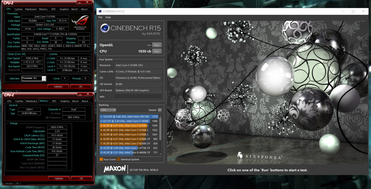Maximize the Cinebench R15.0 window
Image resolution: width=371 pixels, height=189 pixels.
tap(353, 11)
